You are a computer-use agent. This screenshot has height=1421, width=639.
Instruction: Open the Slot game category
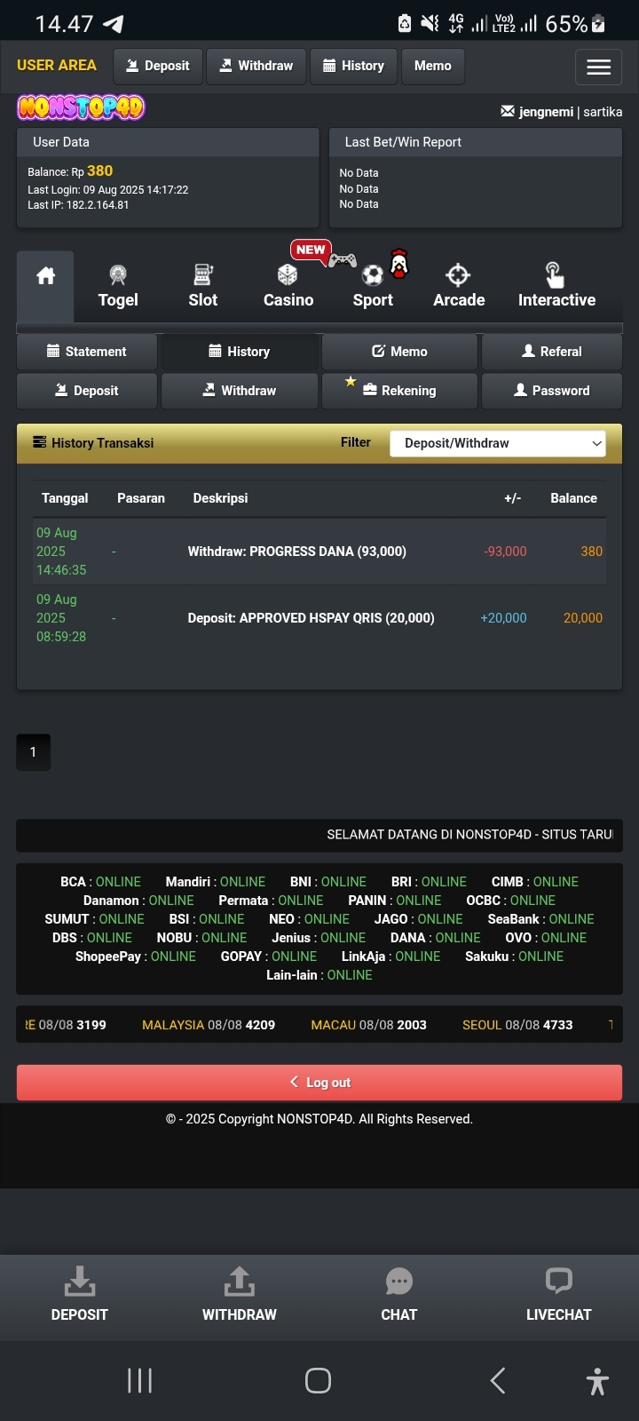[202, 287]
